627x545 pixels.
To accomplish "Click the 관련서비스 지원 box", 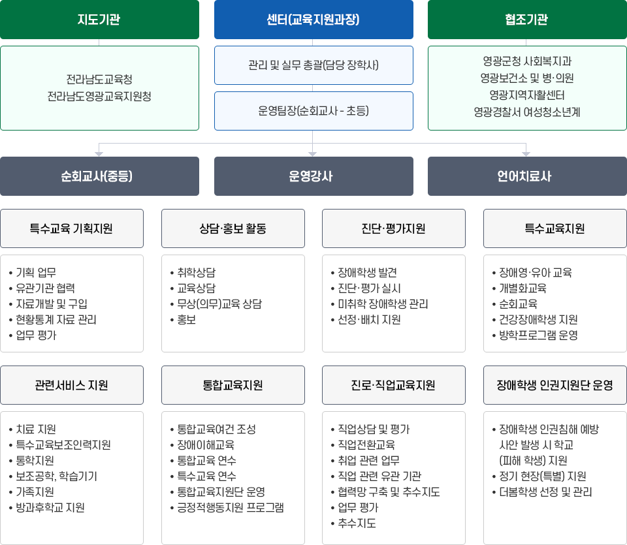I will pyautogui.click(x=72, y=384).
